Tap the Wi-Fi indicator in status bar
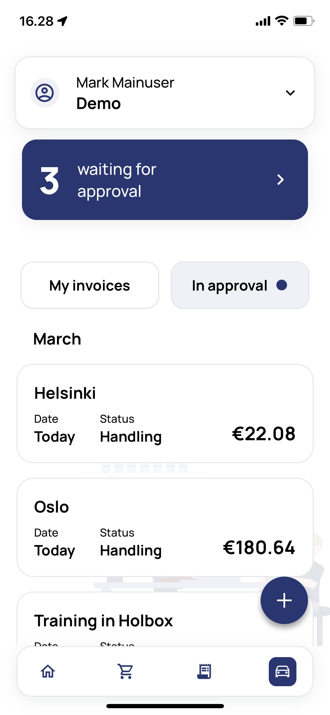The height and width of the screenshot is (715, 330). point(281,21)
